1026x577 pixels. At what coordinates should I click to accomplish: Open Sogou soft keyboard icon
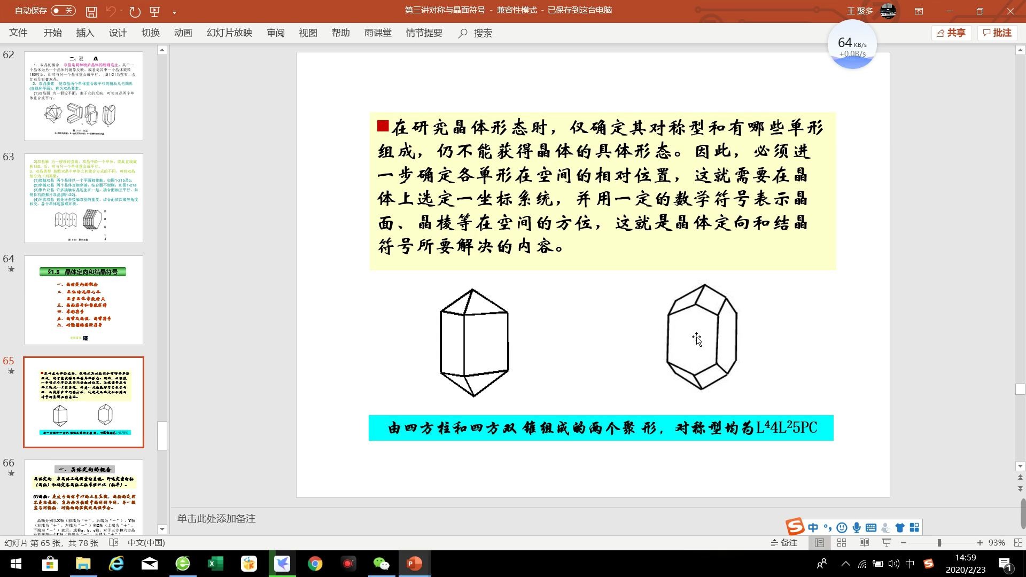(871, 528)
